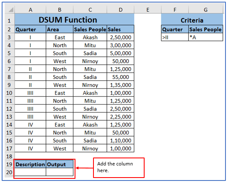
Task: Click the 'Add the column here' callout box
Action: pos(119,168)
